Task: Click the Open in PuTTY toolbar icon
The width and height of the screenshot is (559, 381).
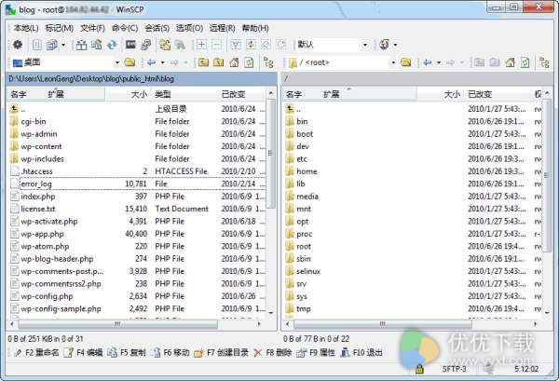Action: [x=146, y=45]
